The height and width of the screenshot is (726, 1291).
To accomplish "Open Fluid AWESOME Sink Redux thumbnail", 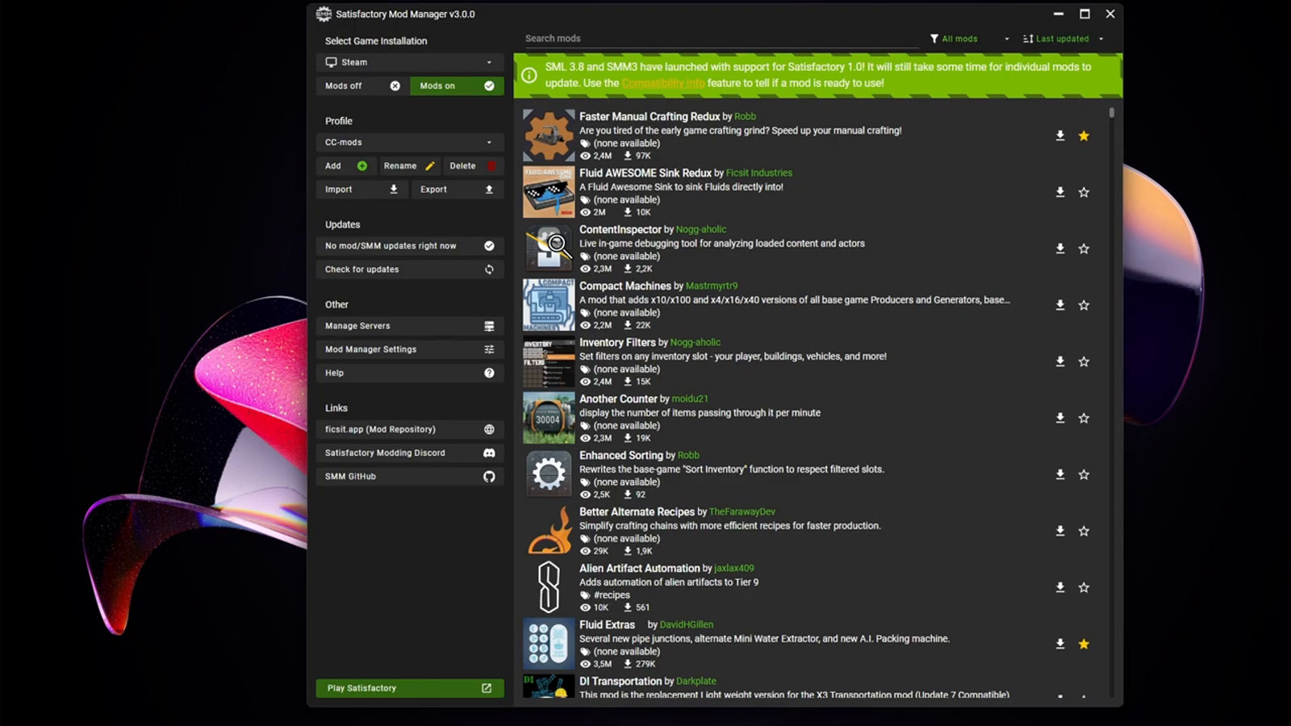I will 549,192.
